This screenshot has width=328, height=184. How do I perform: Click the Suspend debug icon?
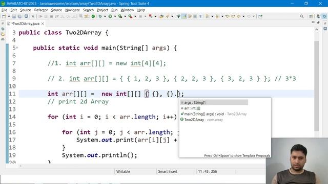[46, 16]
